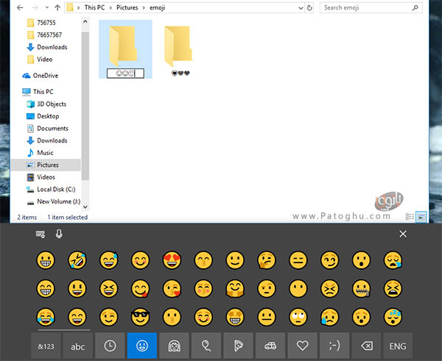Insert the face with raised eyebrow emoji
Screen dimensions: 442x361
tap(267, 289)
